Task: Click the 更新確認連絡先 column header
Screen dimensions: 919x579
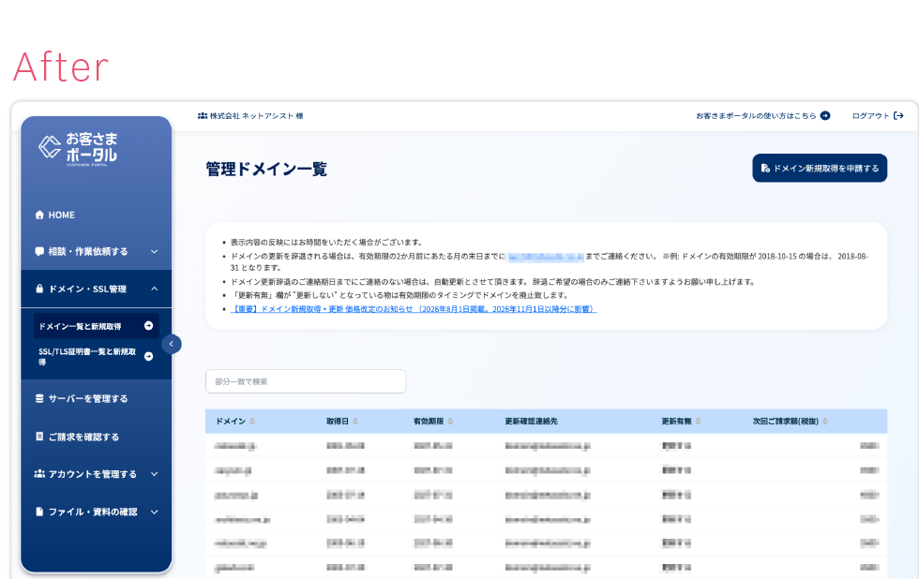Action: pos(531,422)
